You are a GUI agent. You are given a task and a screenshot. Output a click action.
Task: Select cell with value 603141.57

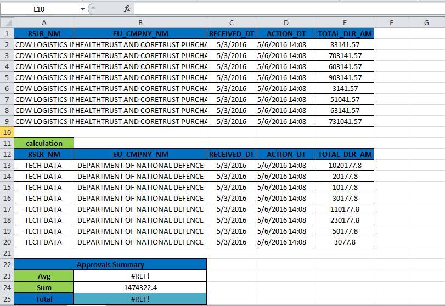pos(345,67)
